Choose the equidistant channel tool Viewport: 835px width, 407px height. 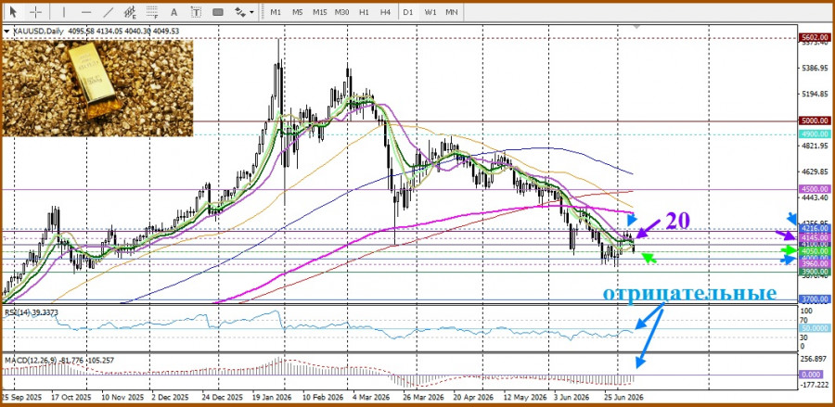click(129, 12)
